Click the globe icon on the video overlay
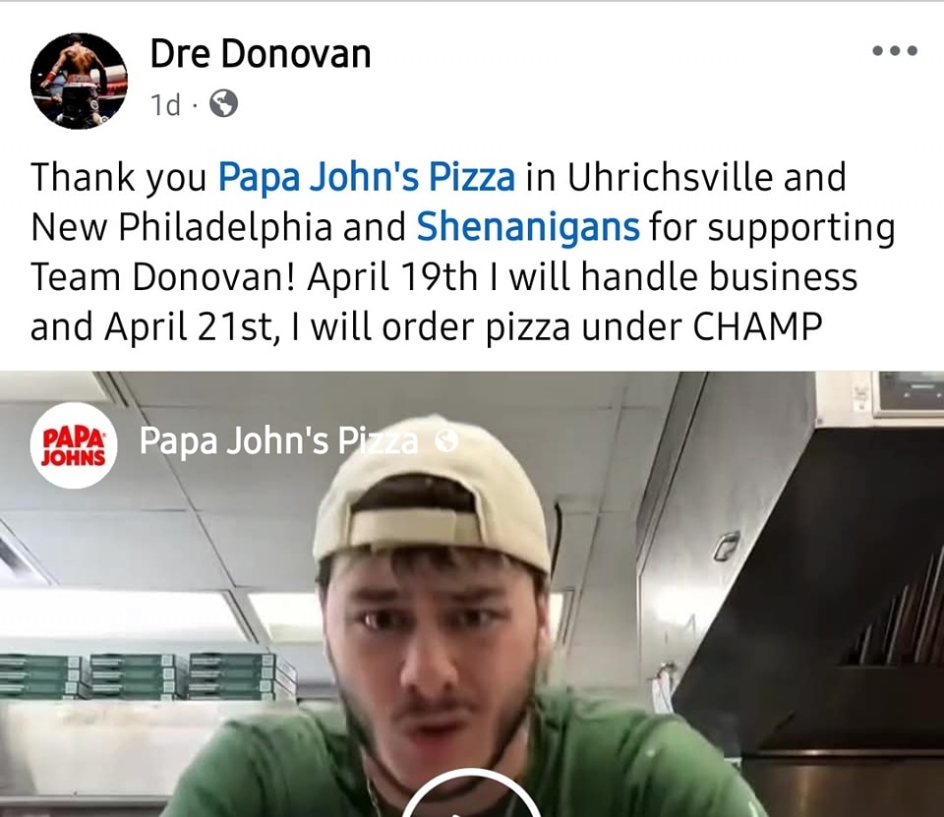The image size is (944, 817). [x=446, y=441]
